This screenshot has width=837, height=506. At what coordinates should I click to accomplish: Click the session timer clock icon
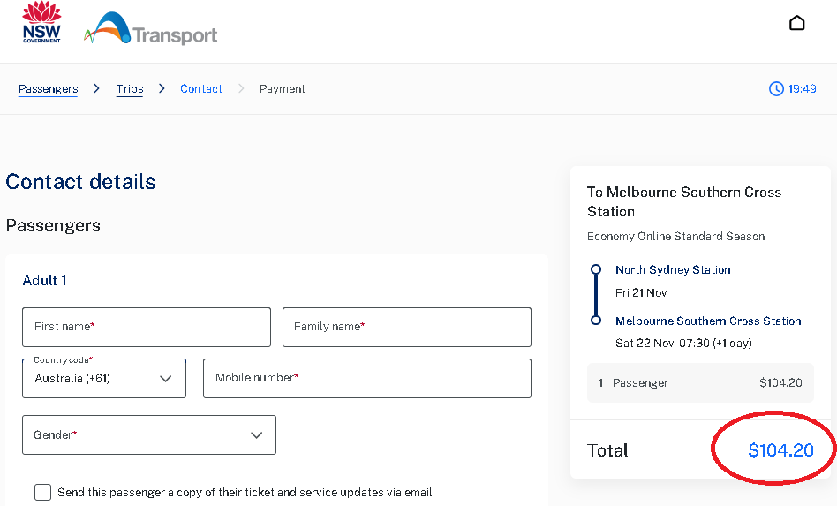click(776, 89)
